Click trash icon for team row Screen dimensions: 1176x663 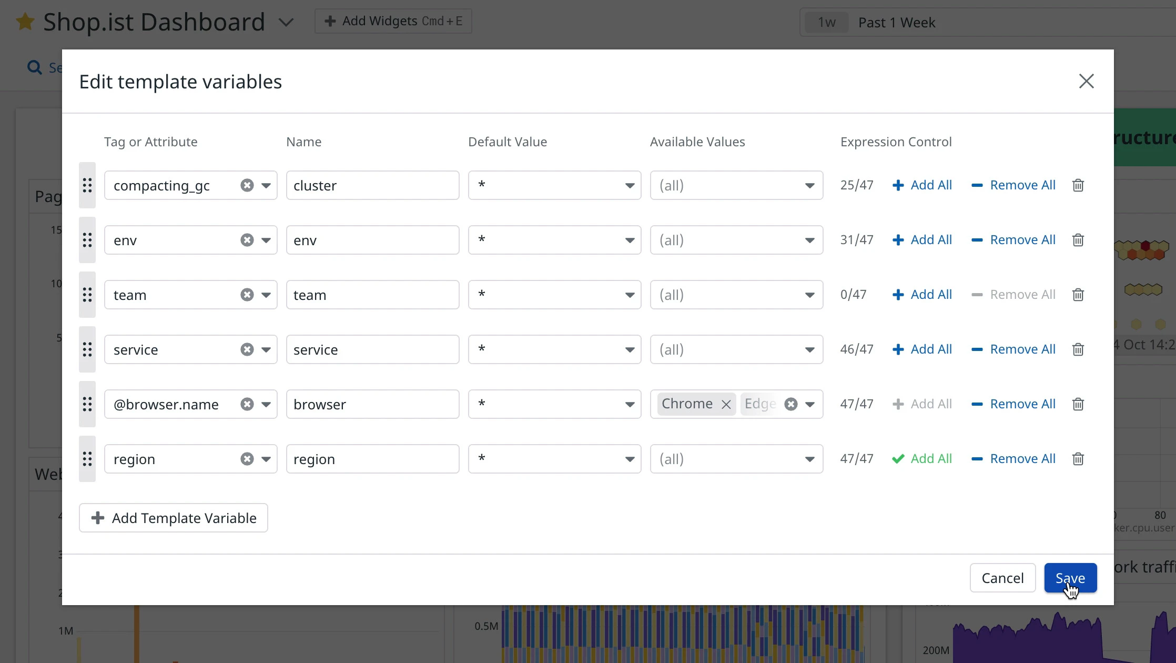(x=1078, y=295)
